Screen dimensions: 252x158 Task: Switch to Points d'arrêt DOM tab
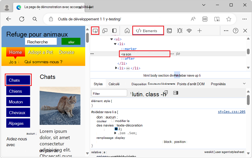pos(191,84)
